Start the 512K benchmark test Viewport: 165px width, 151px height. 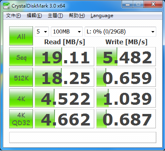click(x=21, y=77)
